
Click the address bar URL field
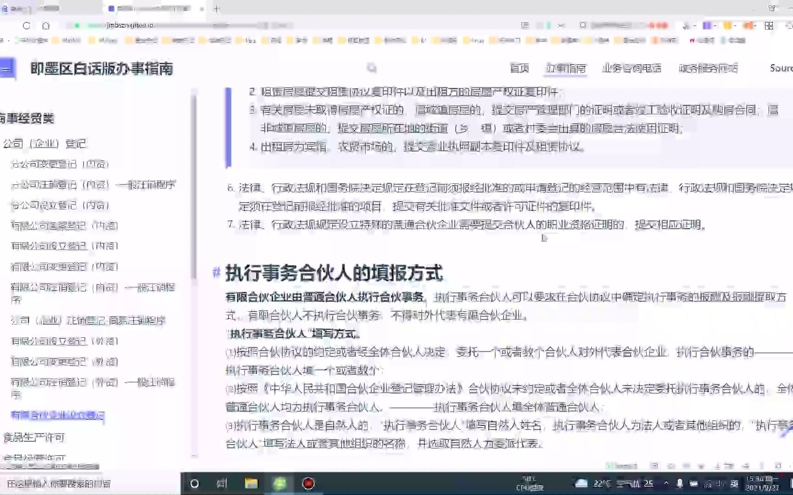[294, 26]
